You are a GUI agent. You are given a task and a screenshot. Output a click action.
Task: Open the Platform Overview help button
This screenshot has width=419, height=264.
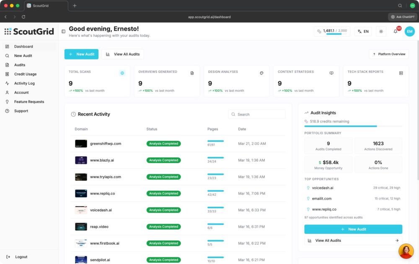click(x=389, y=54)
